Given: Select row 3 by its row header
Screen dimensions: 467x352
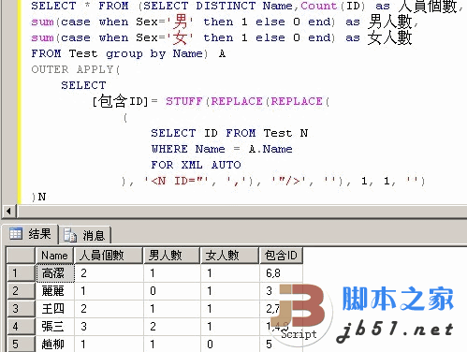Looking at the screenshot, I should coord(21,309).
